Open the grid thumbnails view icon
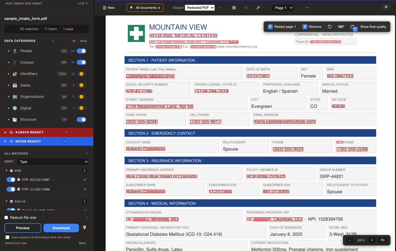 pos(234,8)
